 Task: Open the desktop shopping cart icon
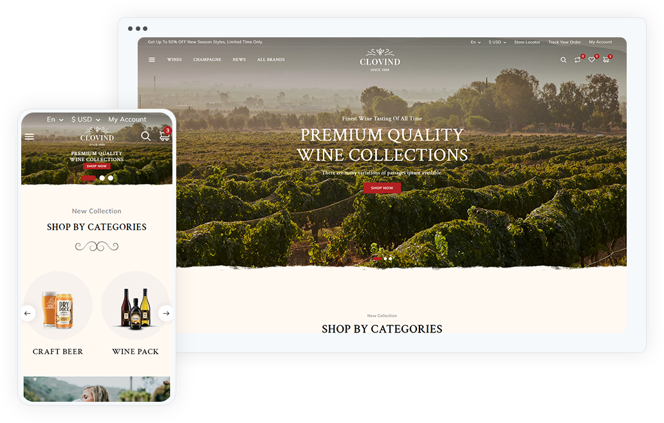[606, 60]
